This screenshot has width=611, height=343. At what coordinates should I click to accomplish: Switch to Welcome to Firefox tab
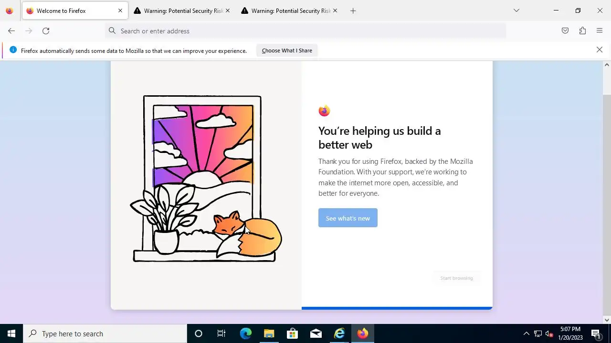(75, 10)
